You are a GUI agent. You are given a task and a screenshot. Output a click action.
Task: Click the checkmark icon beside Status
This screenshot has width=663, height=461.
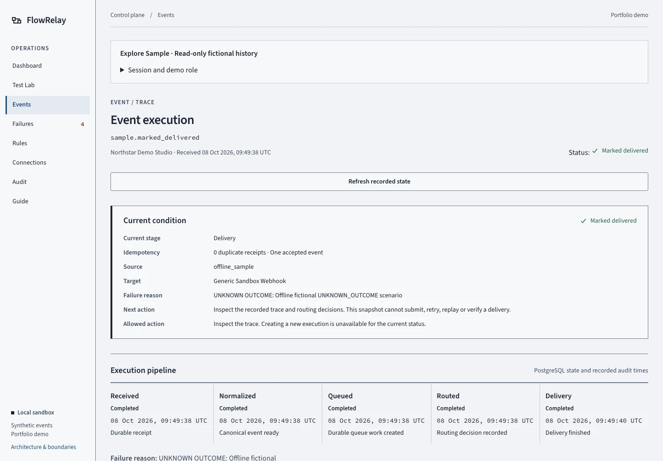click(595, 151)
